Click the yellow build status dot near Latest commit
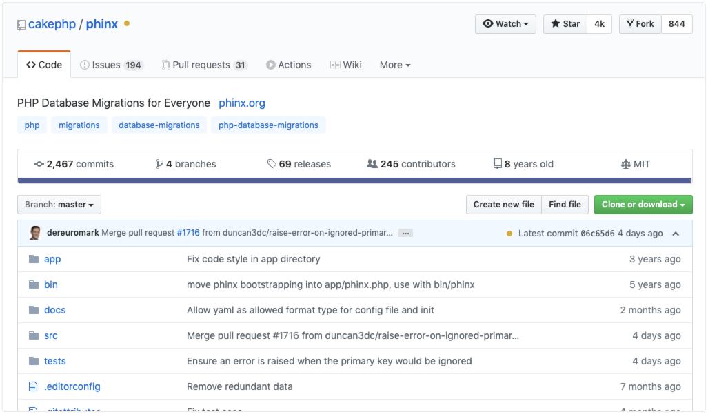This screenshot has width=708, height=414. [509, 234]
